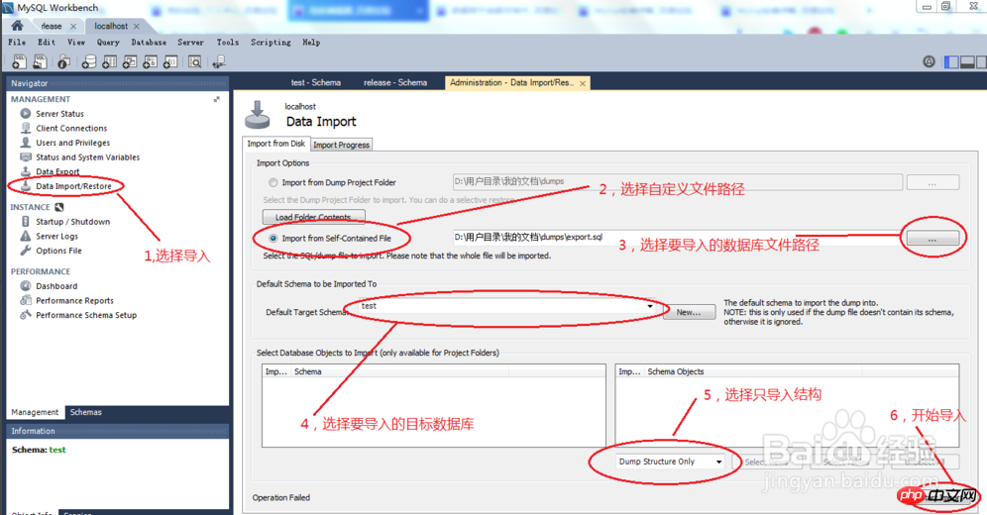Switch to the Schemas navigator tab
This screenshot has height=515, width=987.
[x=85, y=413]
